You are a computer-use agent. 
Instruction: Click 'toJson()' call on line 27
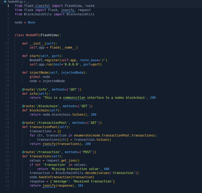(80, 115)
